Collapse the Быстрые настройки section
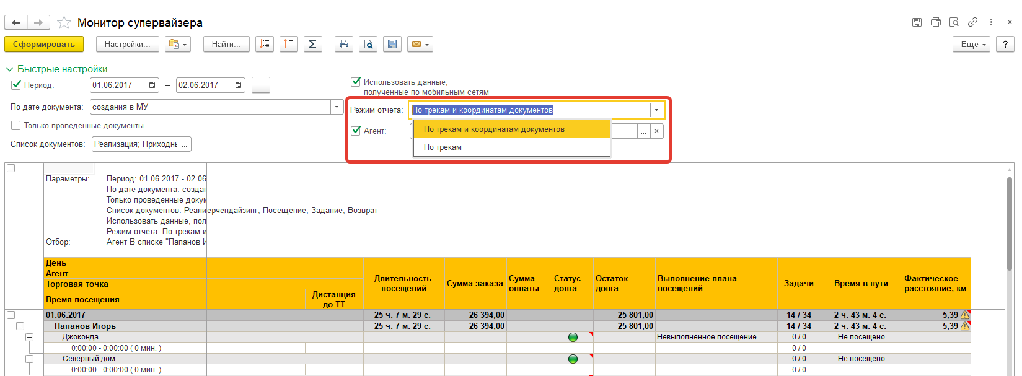The height and width of the screenshot is (376, 1022). pyautogui.click(x=9, y=69)
